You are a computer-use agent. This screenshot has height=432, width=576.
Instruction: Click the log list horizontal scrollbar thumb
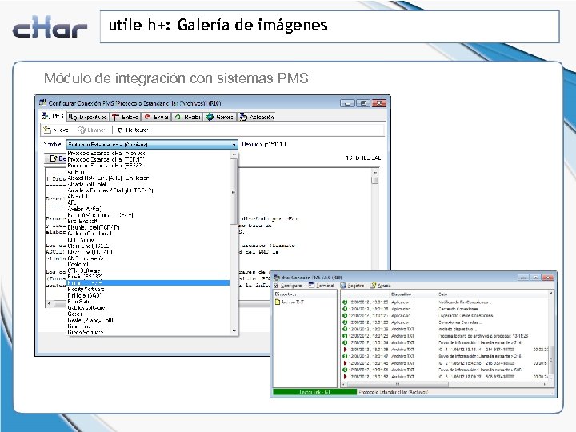tap(398, 385)
